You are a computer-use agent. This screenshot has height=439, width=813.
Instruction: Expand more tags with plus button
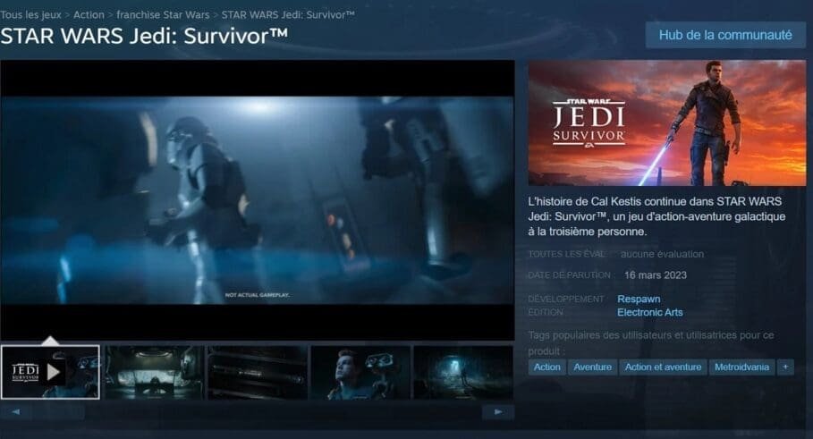click(x=785, y=367)
